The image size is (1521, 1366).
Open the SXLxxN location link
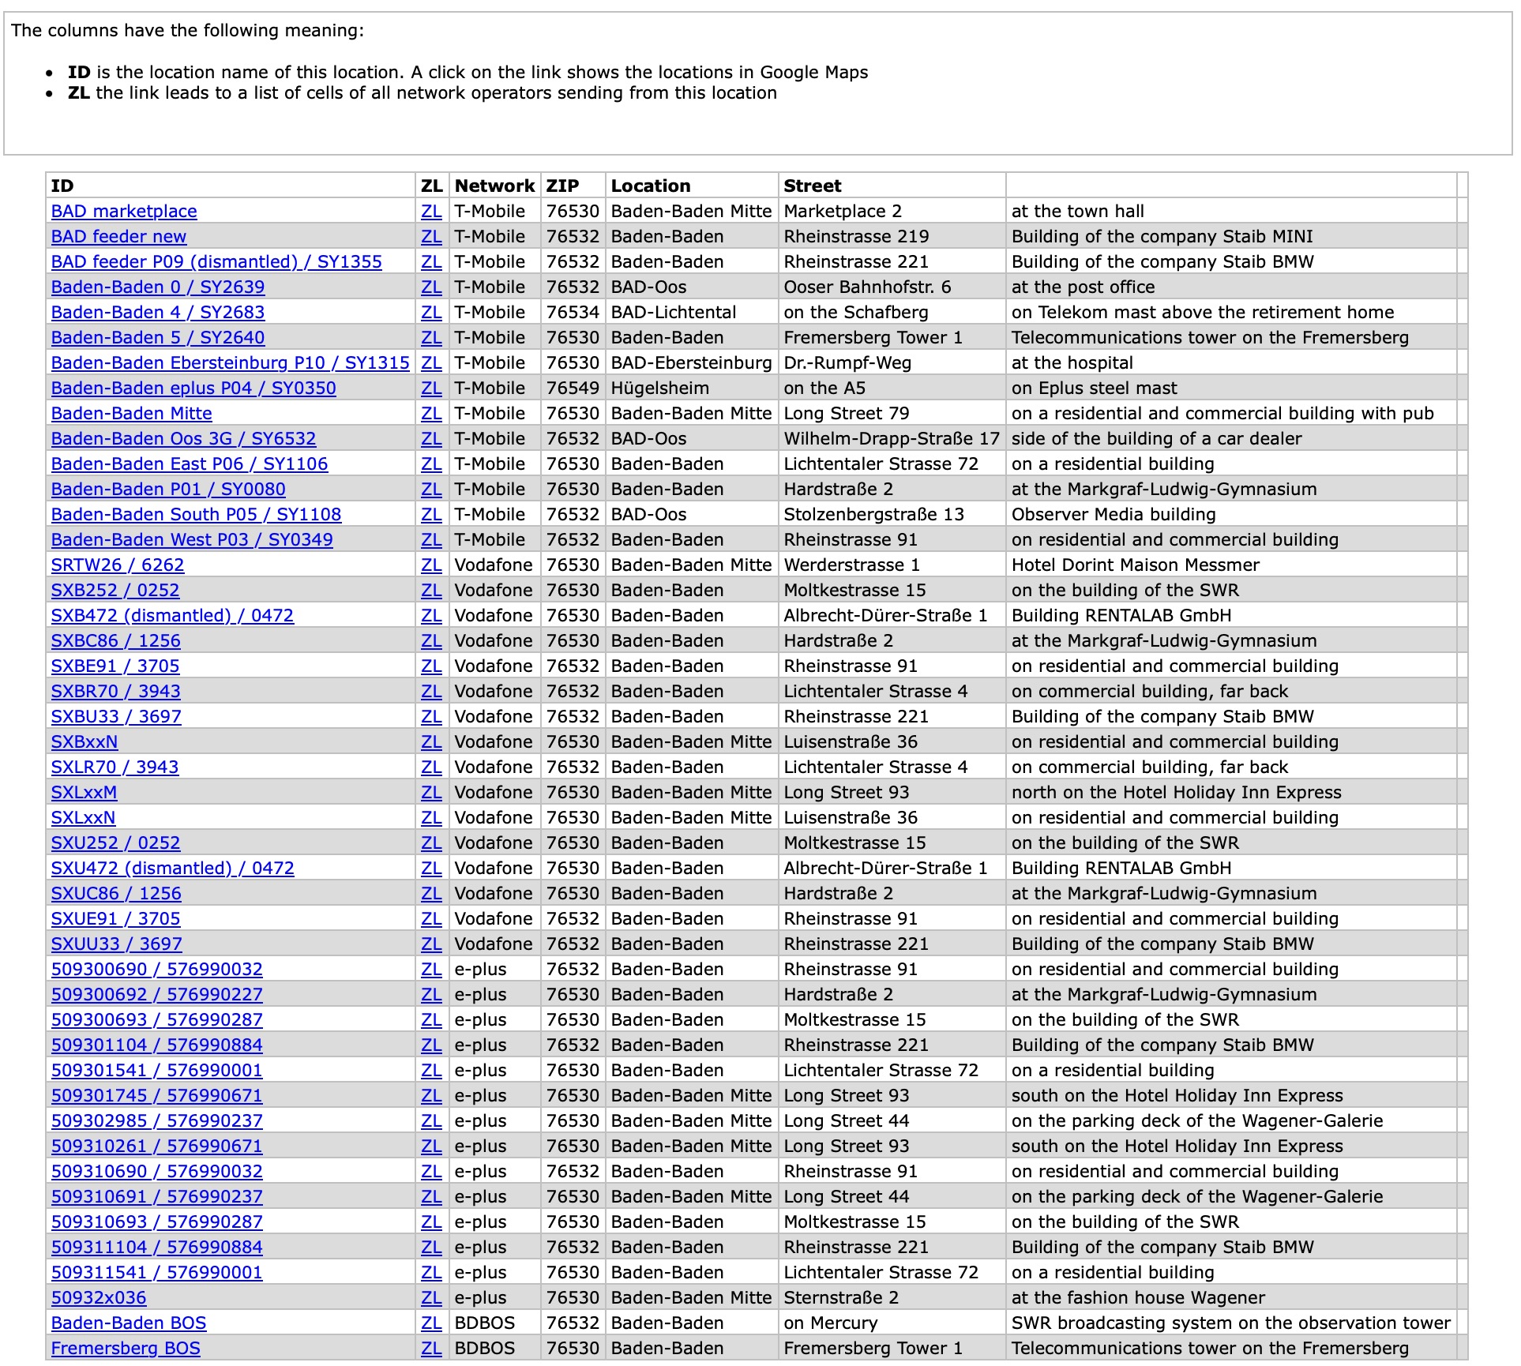coord(84,817)
